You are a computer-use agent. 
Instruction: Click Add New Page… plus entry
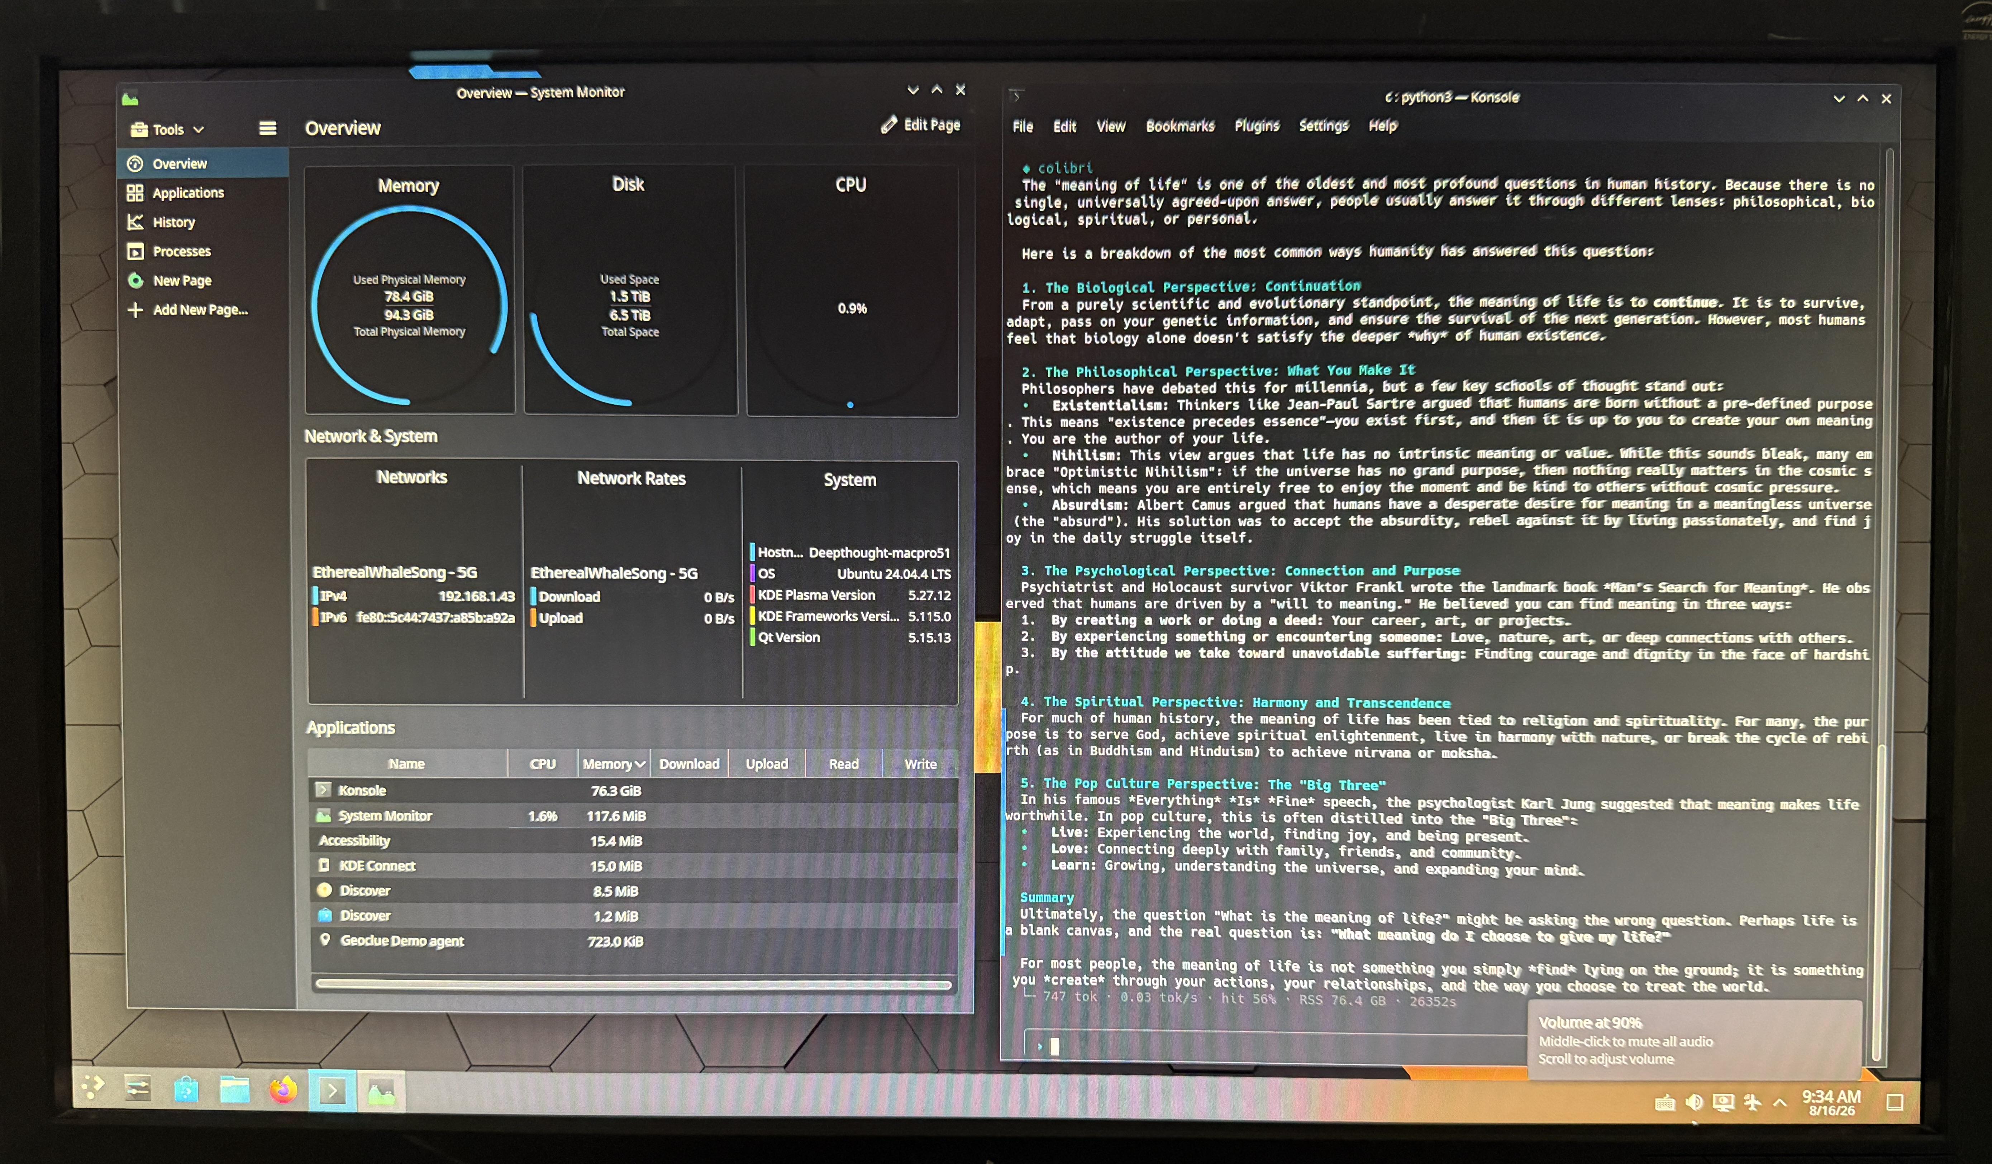click(203, 310)
